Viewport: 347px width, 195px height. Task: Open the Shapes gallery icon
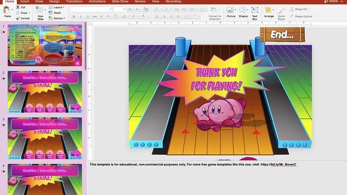[242, 10]
